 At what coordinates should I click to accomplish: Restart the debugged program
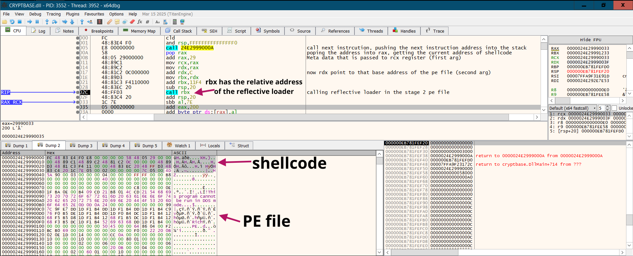[12, 22]
